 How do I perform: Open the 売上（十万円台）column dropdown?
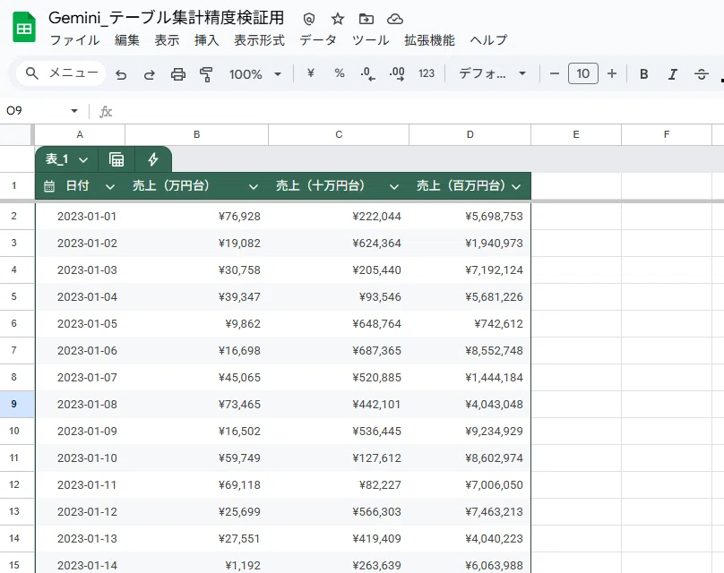point(394,186)
